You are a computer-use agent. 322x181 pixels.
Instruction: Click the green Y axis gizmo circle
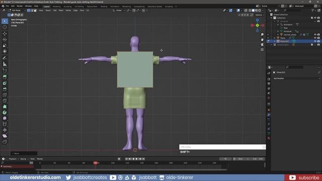coord(257,25)
